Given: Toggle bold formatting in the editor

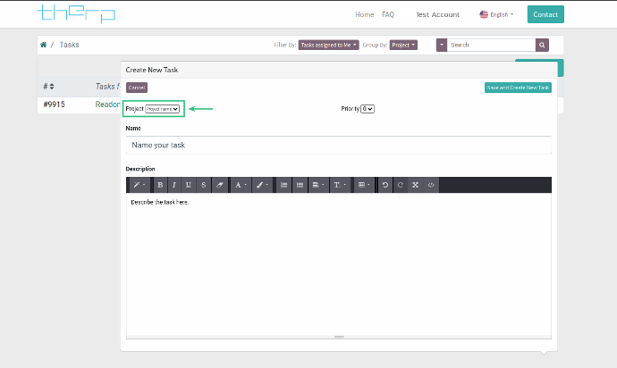Looking at the screenshot, I should 160,185.
